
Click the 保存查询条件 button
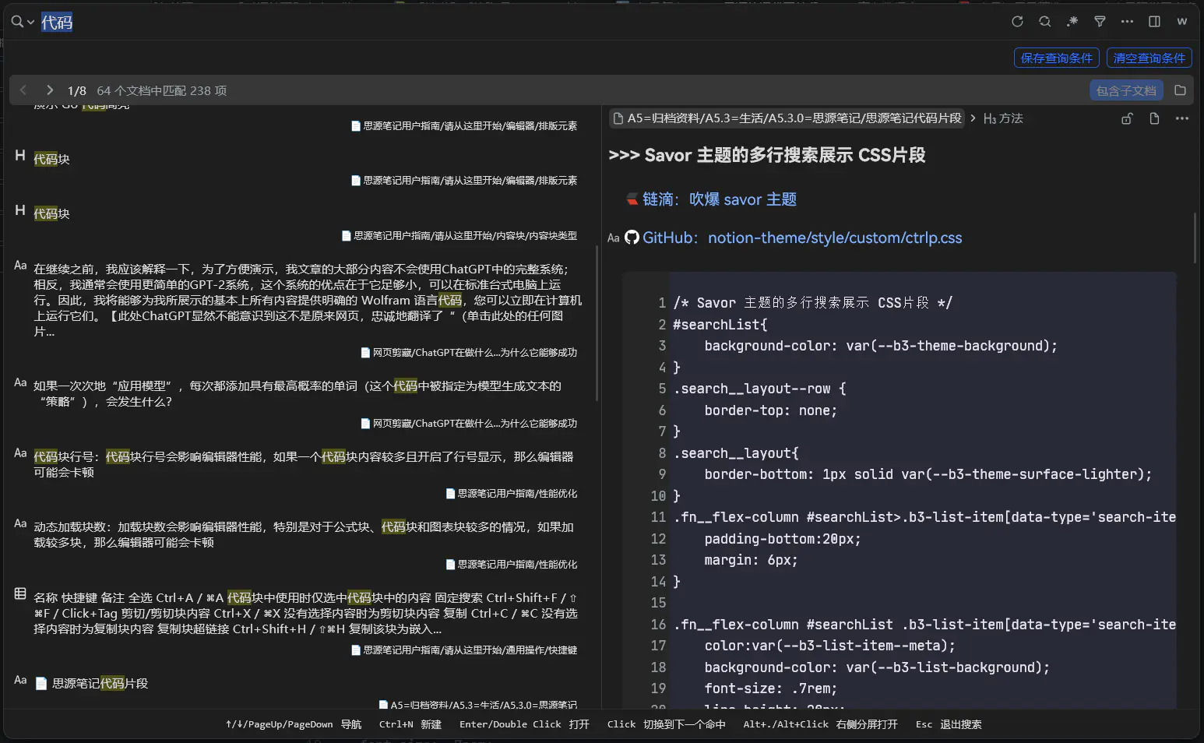[1056, 58]
